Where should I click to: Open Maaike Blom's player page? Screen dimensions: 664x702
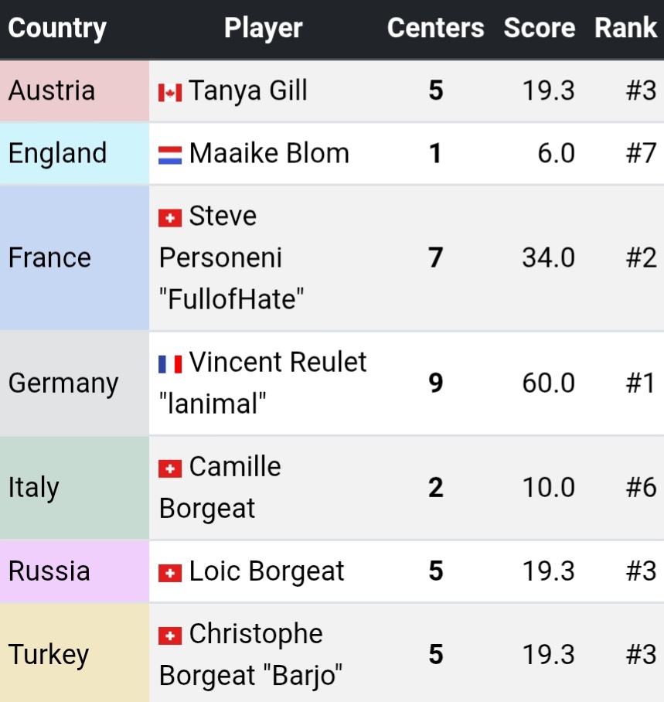pyautogui.click(x=269, y=153)
